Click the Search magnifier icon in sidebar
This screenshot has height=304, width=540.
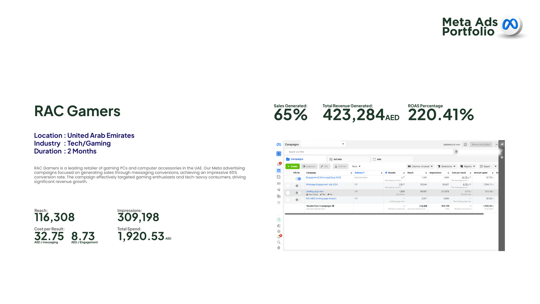point(279,242)
